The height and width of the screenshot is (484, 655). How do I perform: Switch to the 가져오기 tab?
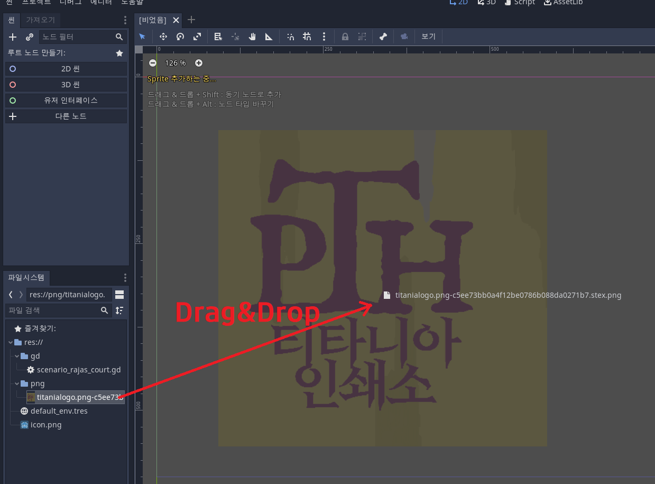[40, 20]
